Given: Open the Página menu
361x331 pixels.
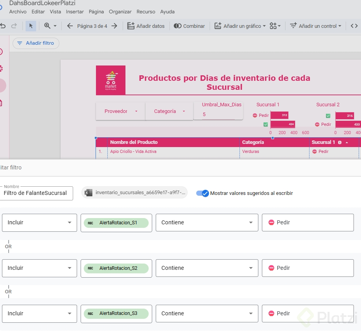Looking at the screenshot, I should (96, 12).
